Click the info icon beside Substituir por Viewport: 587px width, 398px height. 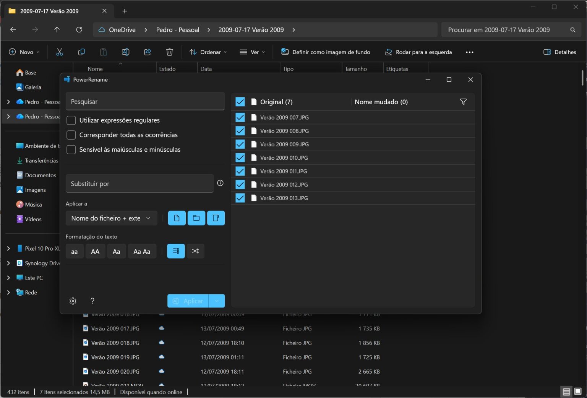(220, 183)
